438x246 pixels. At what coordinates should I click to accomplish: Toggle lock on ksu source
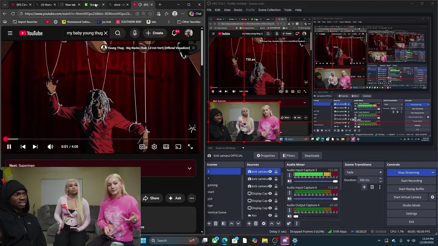pos(276,215)
